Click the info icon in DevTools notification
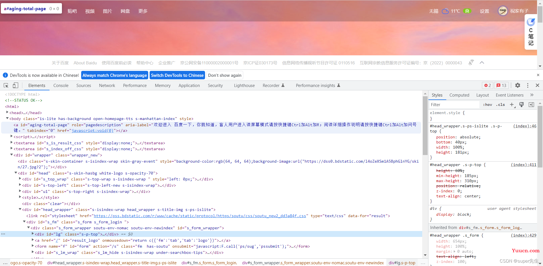The height and width of the screenshot is (266, 543). [x=5, y=75]
